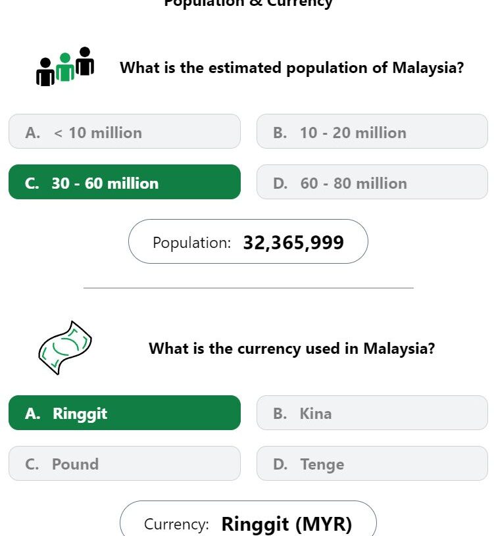
Task: Click the horizontal divider between the questions
Action: click(x=249, y=288)
